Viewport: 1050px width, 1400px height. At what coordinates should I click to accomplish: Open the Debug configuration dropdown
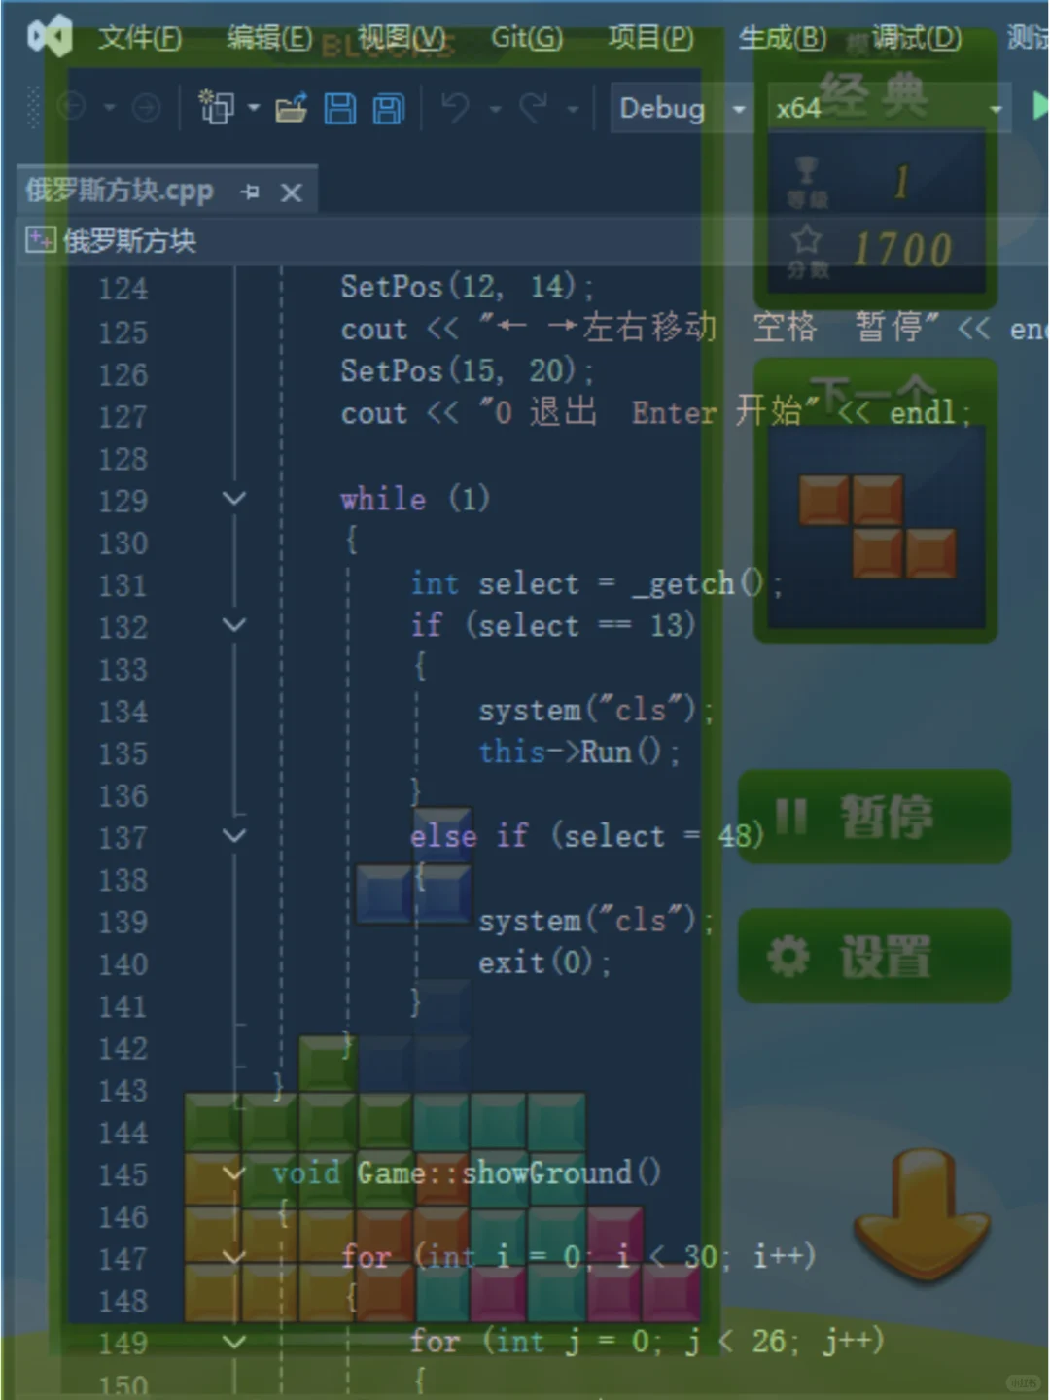[x=681, y=108]
